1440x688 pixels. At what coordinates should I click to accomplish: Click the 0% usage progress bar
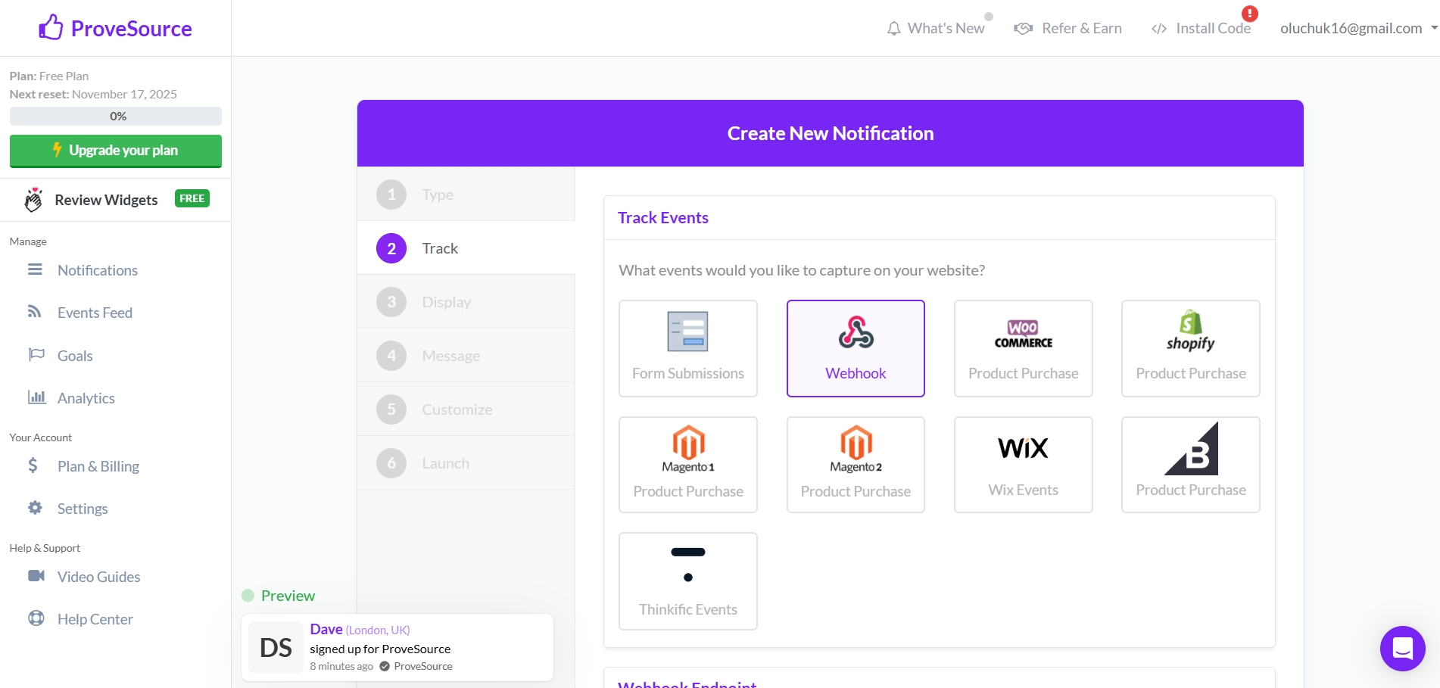tap(115, 116)
